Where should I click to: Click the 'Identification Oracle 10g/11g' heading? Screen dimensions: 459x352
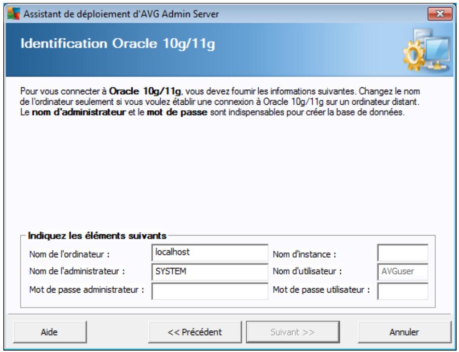118,44
